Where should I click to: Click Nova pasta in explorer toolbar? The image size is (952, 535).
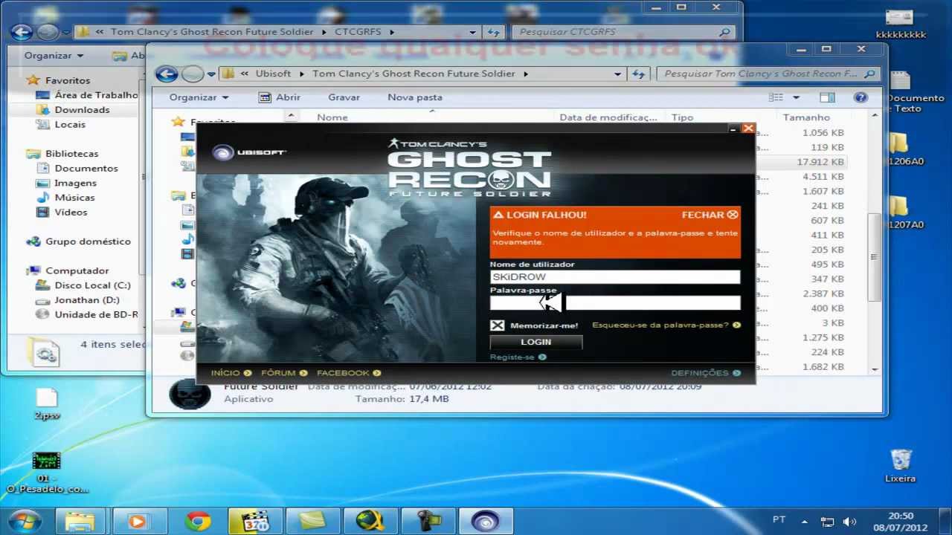click(415, 97)
